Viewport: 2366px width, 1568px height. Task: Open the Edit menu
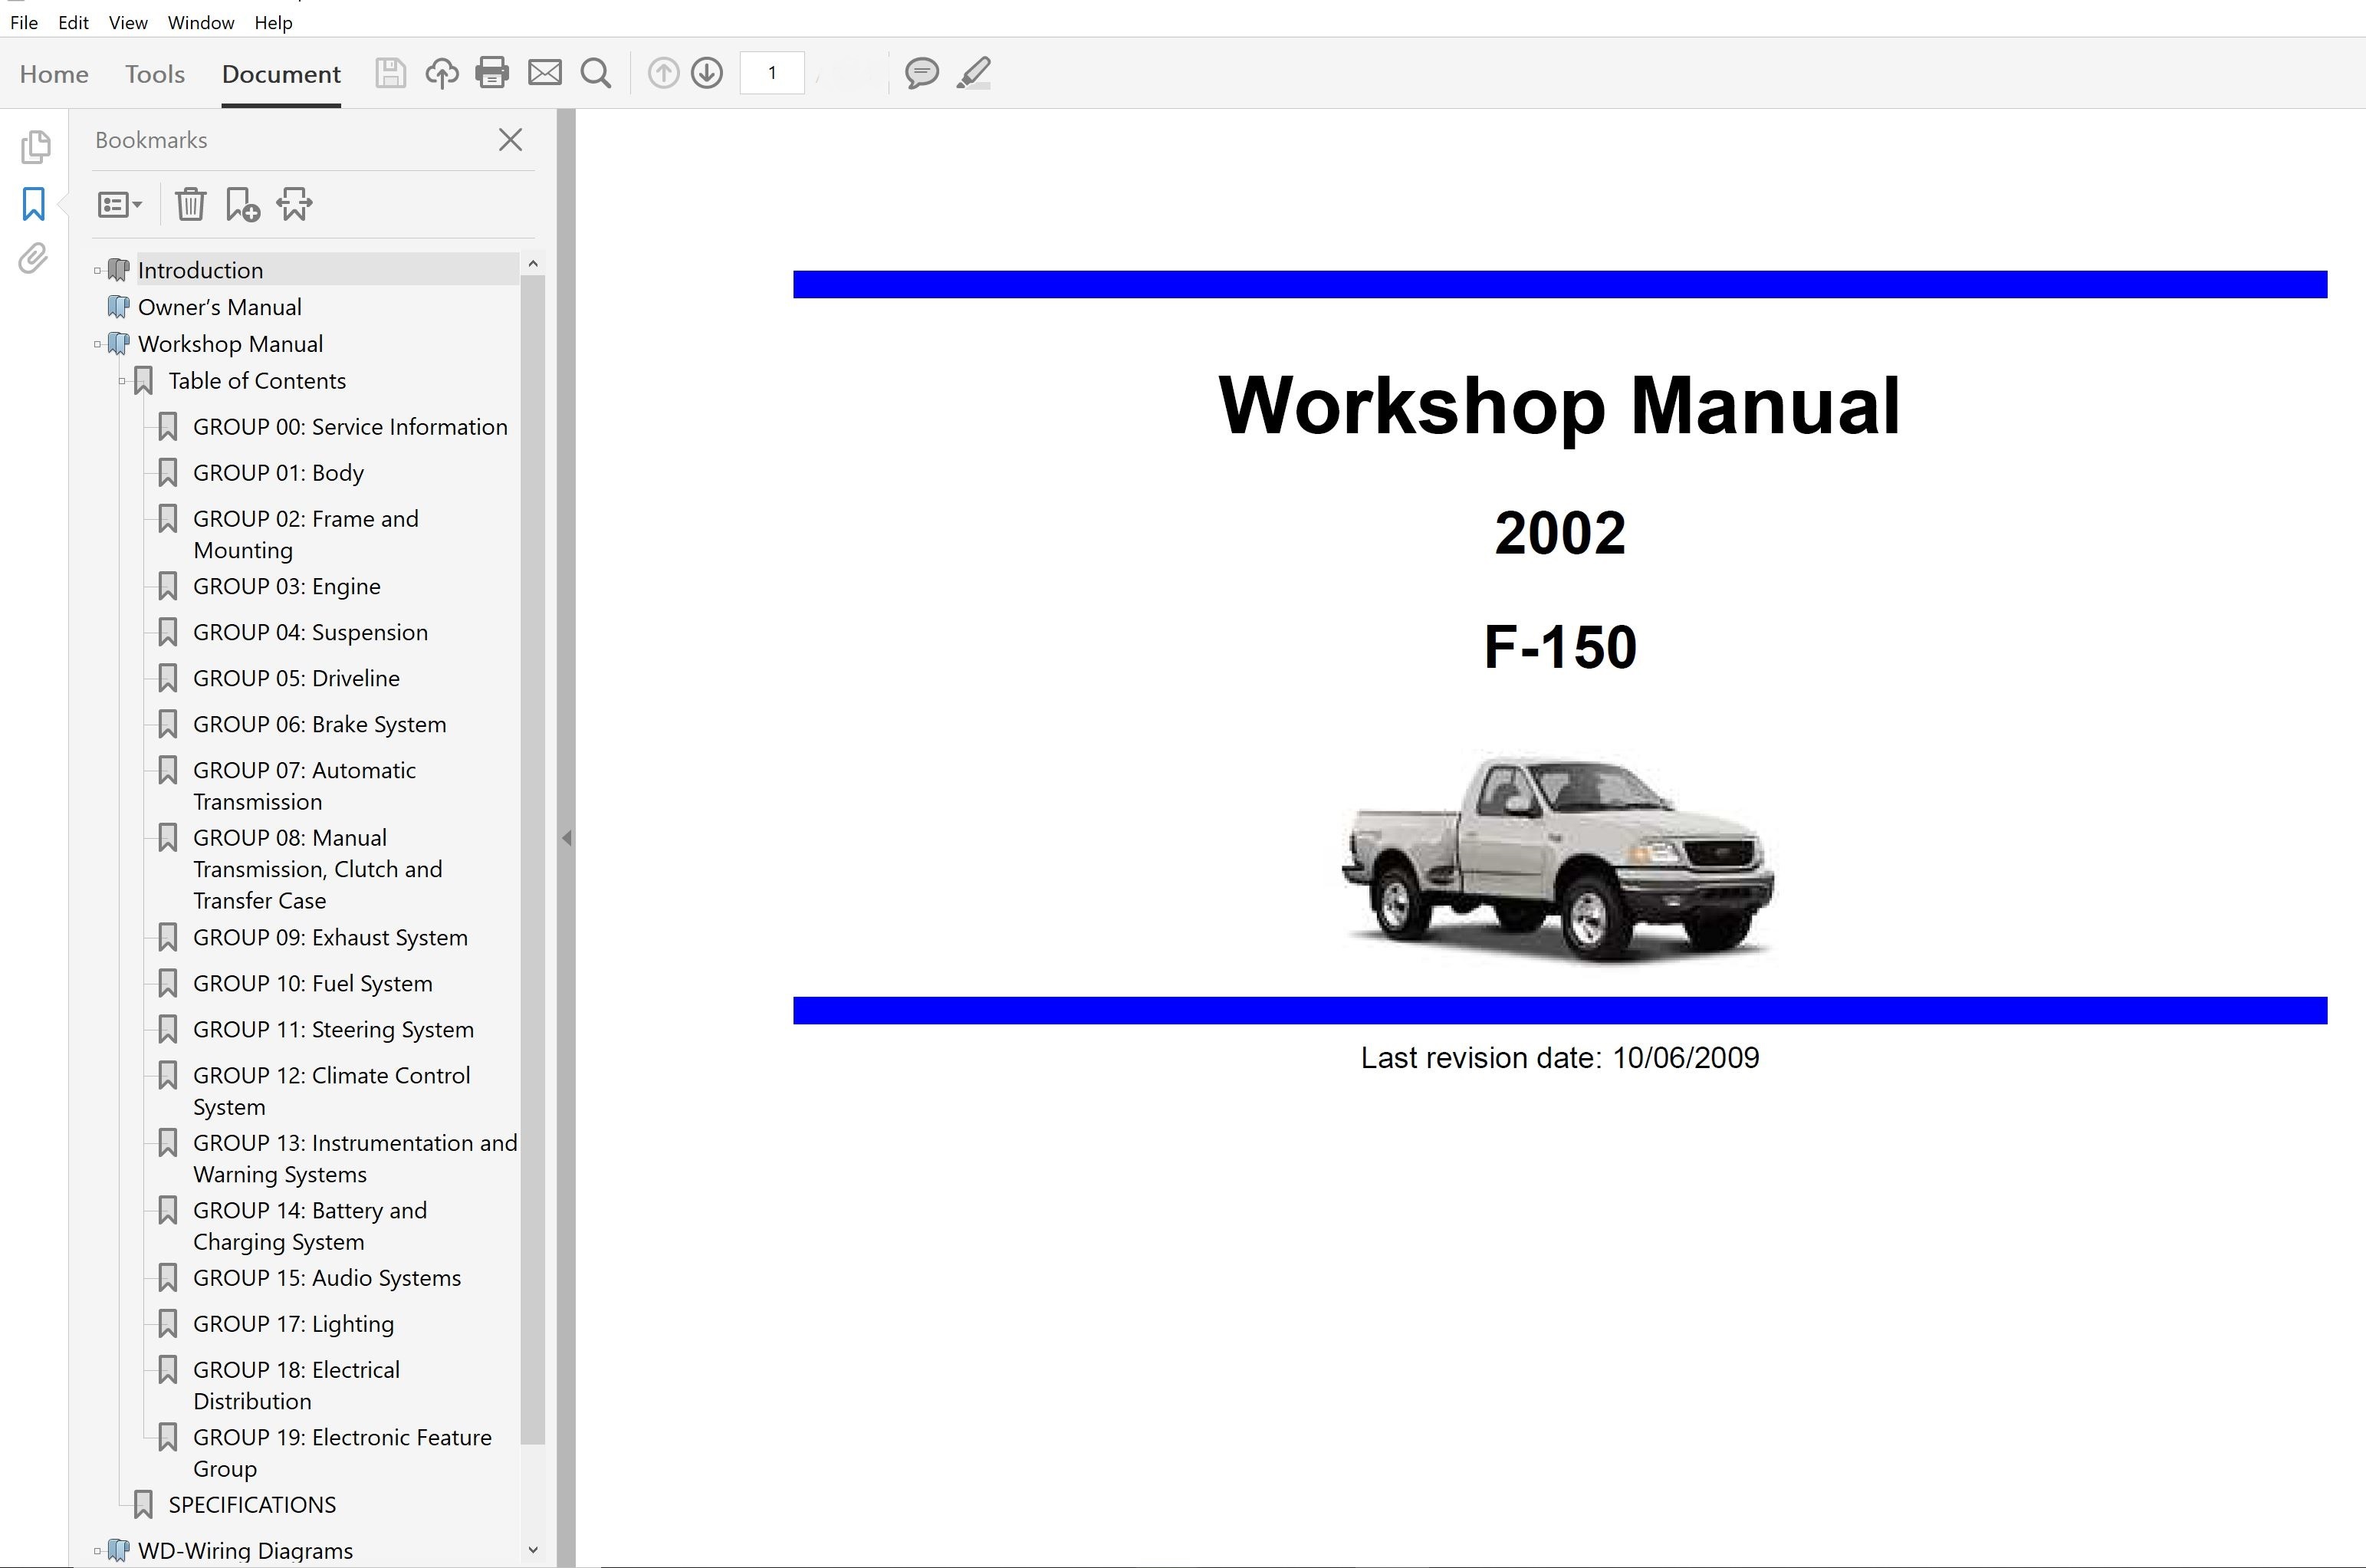(73, 22)
